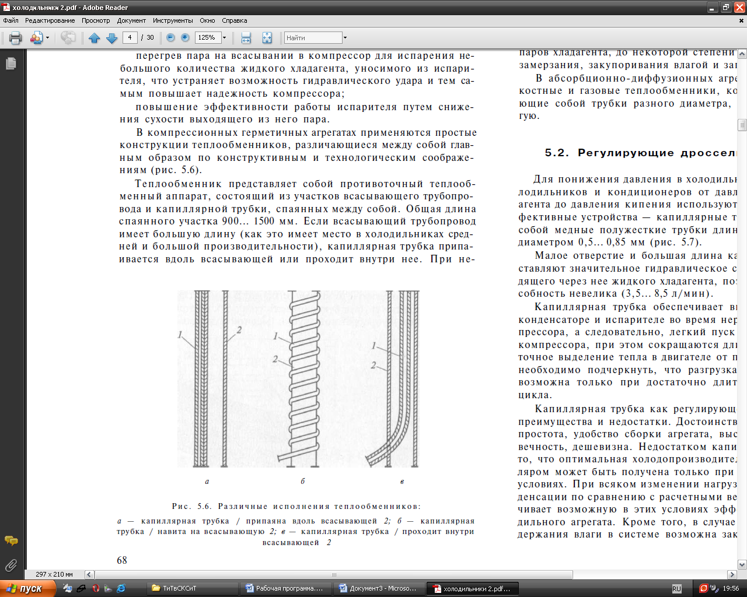This screenshot has height=597, width=747.
Task: Click the page number field showing 4
Action: 130,37
